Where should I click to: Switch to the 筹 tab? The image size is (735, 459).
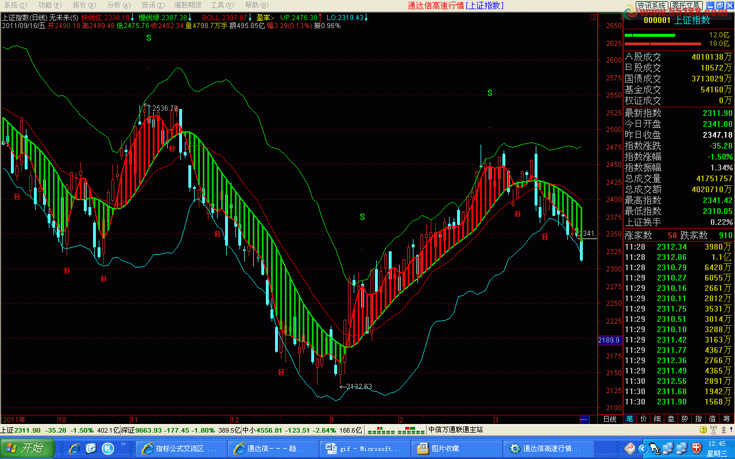tap(726, 419)
